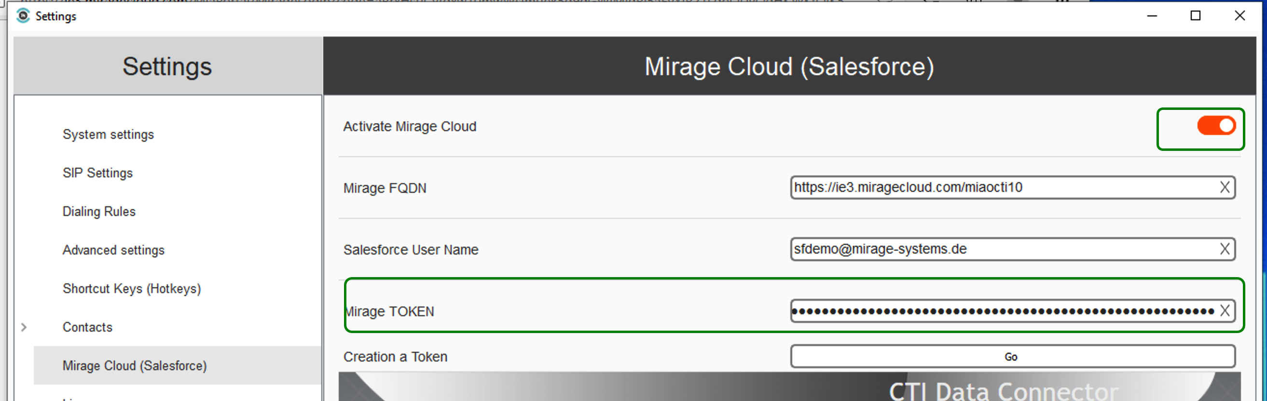The height and width of the screenshot is (401, 1267).
Task: Select Mirage Cloud (Salesforce) in the sidebar
Action: 178,366
